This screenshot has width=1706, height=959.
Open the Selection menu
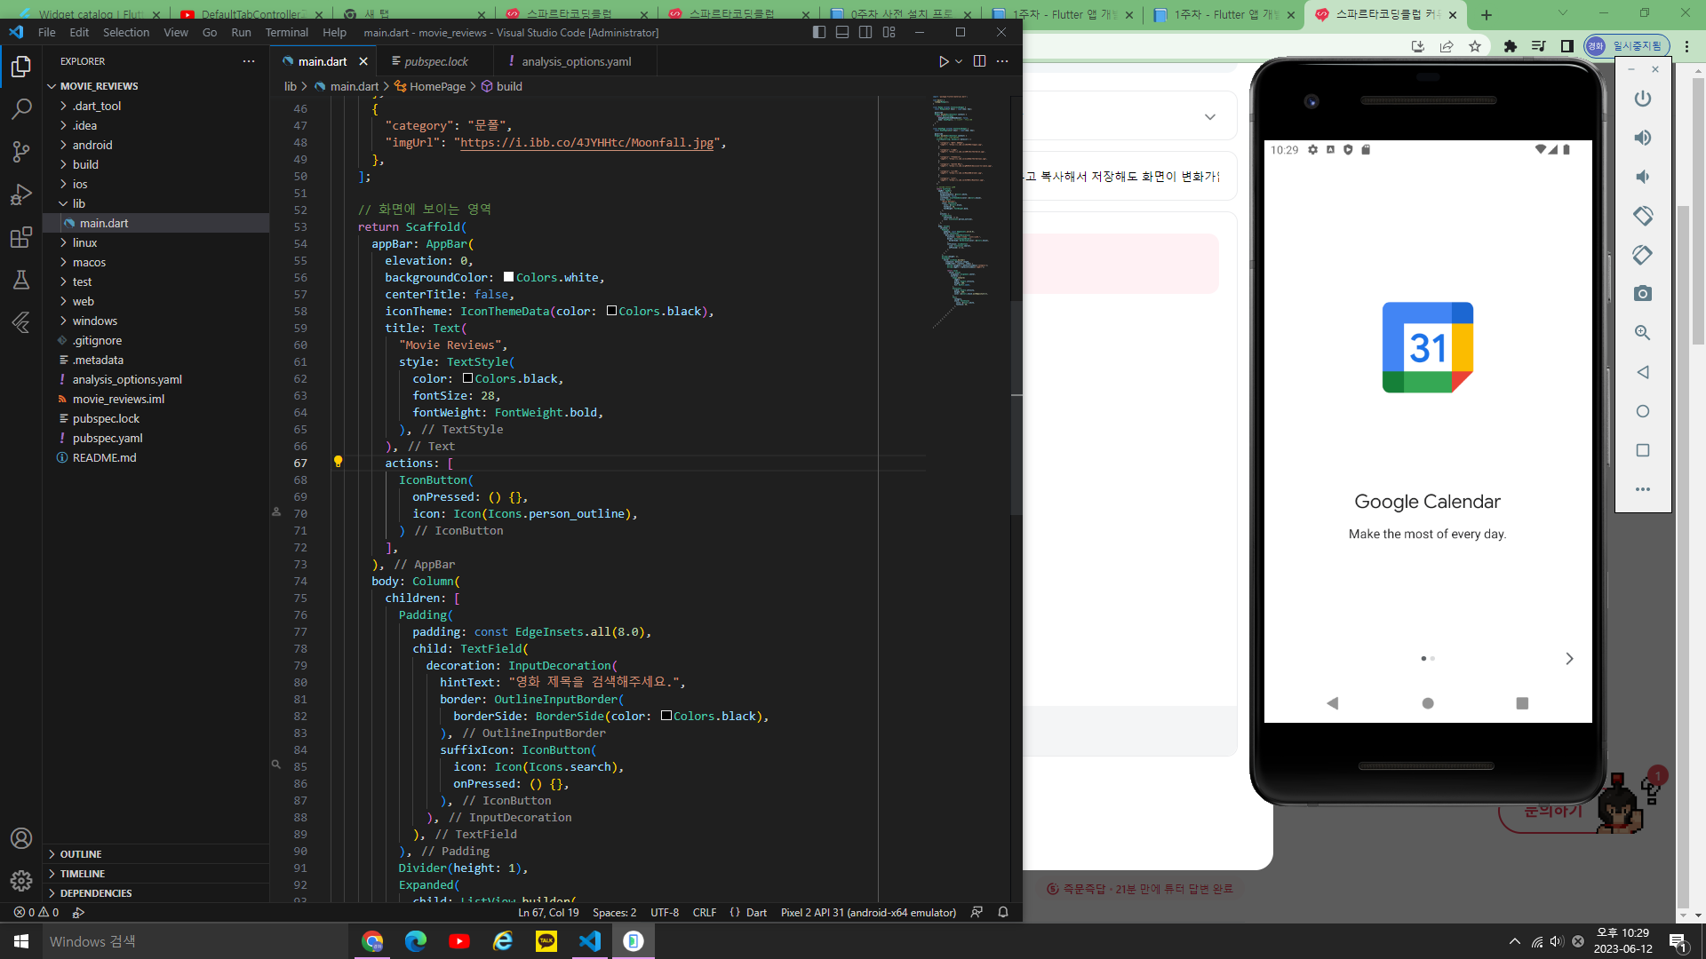pos(126,32)
